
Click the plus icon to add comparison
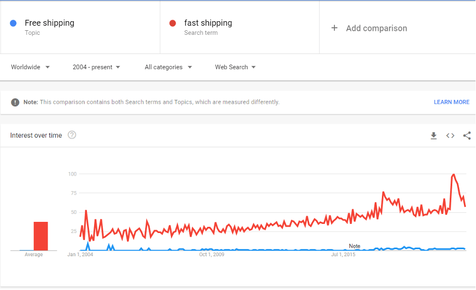point(334,28)
